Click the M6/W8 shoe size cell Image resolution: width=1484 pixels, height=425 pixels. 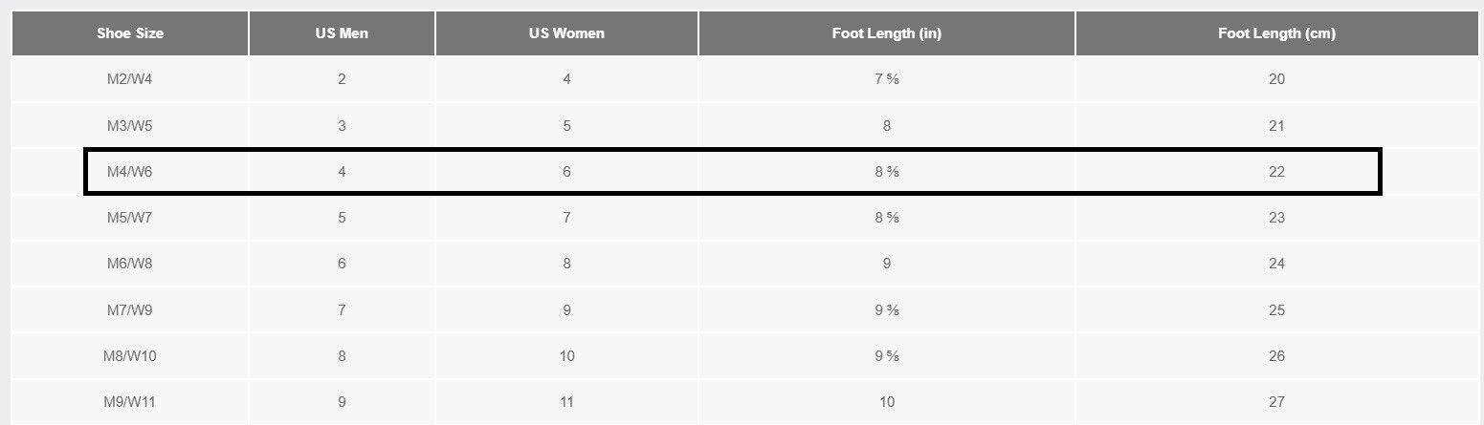130,264
